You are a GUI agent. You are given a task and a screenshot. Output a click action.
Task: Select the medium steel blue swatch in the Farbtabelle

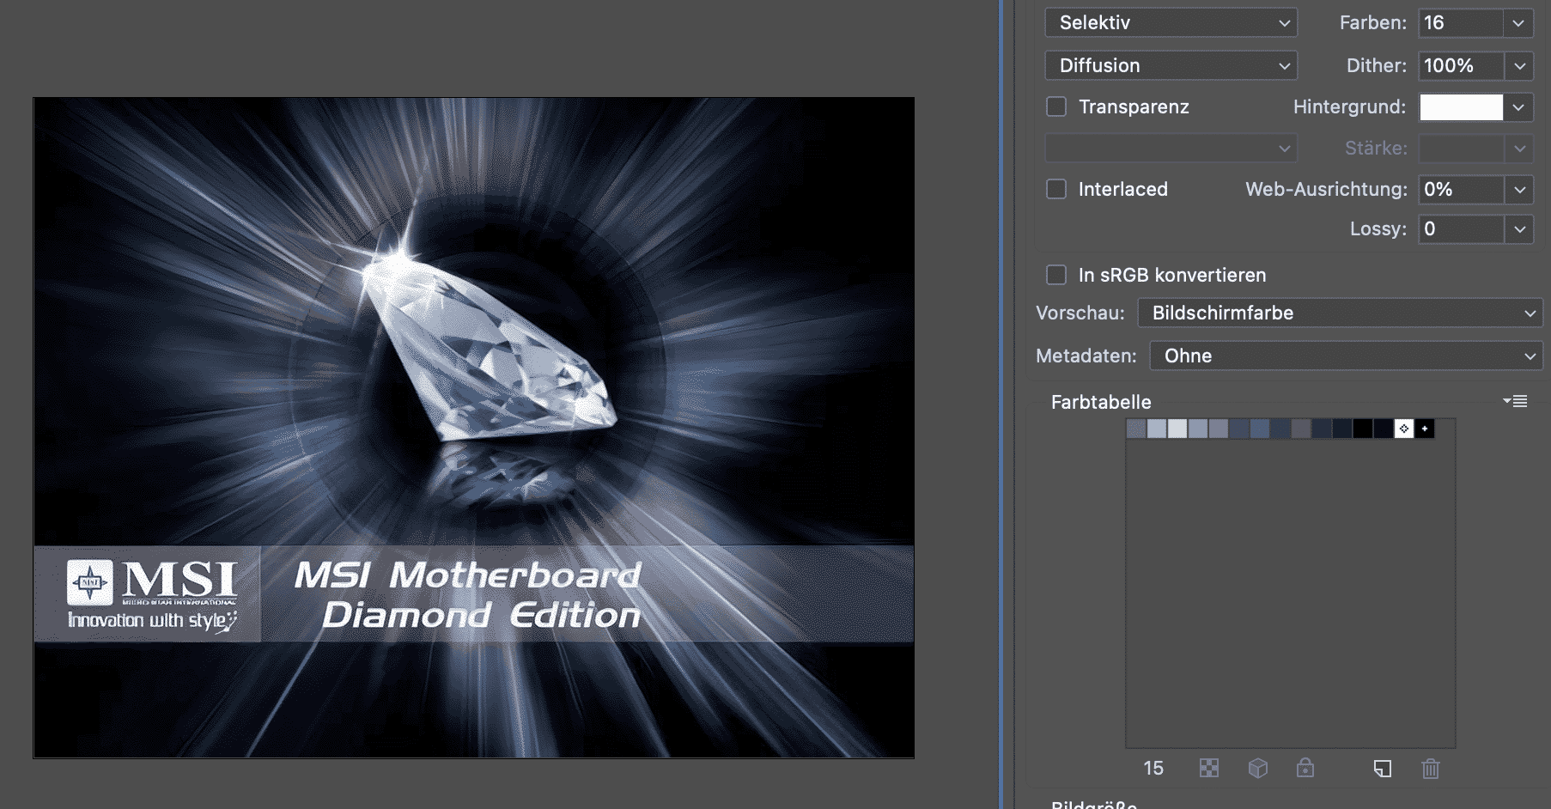tap(1260, 429)
